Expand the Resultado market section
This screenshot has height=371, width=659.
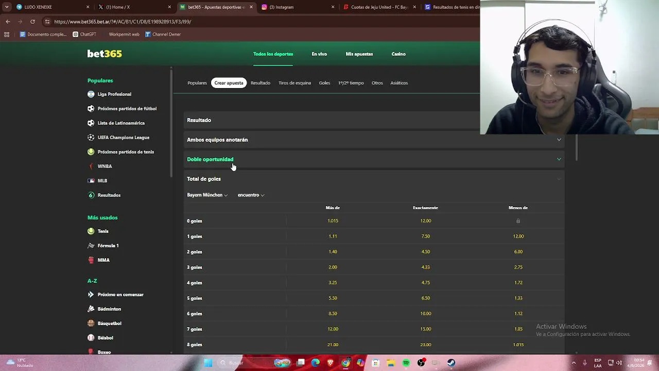point(332,120)
